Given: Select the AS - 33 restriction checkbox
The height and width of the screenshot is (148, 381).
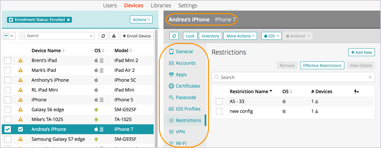Looking at the screenshot, I should [219, 102].
